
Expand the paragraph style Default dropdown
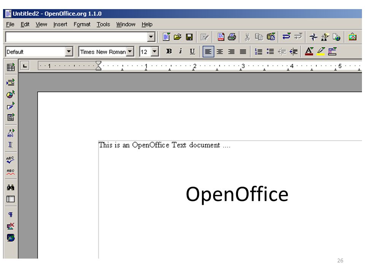[69, 52]
